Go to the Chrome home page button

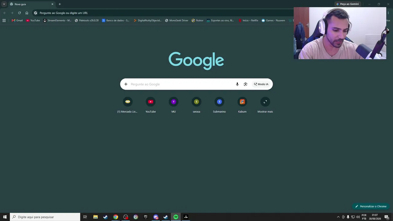point(27,13)
